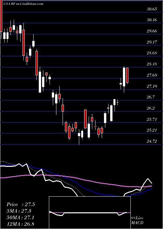Viewport: 163px width, 229px height.
Task: Click the 28.18 price axis label
Action: pos(152,64)
